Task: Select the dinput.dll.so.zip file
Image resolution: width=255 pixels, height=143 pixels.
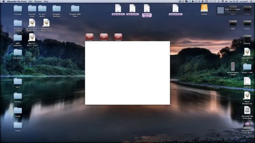Action: (x=247, y=52)
